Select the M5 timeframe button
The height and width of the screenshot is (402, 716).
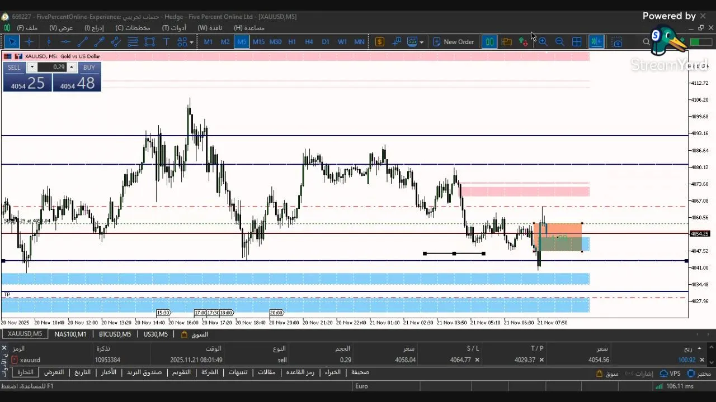click(242, 42)
